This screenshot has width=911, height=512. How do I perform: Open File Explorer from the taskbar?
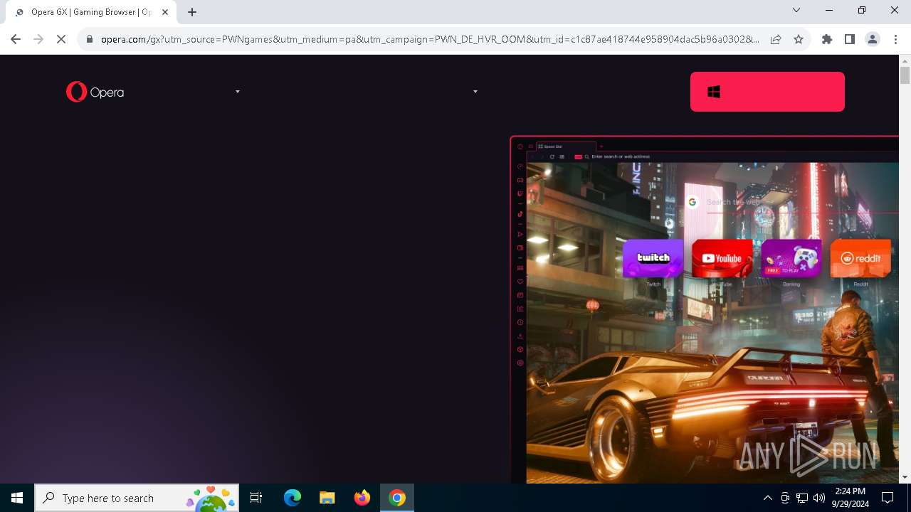pyautogui.click(x=327, y=498)
